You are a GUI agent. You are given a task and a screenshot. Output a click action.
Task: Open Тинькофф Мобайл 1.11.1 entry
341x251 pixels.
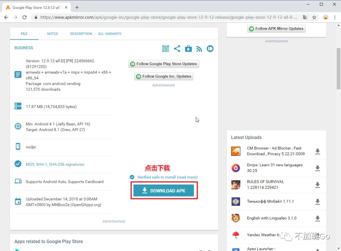coord(270,201)
